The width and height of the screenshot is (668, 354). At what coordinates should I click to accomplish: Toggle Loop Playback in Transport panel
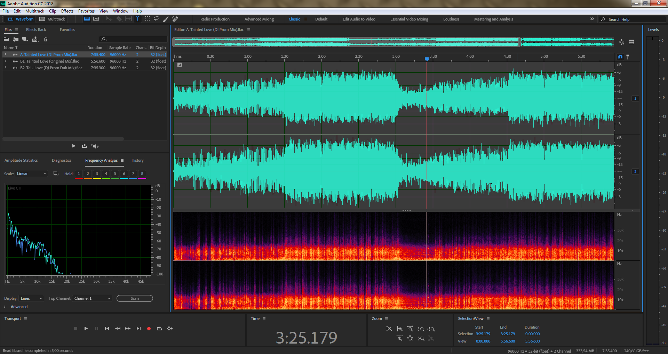(x=159, y=328)
